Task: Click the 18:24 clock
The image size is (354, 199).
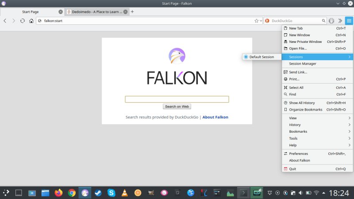Action: (339, 193)
